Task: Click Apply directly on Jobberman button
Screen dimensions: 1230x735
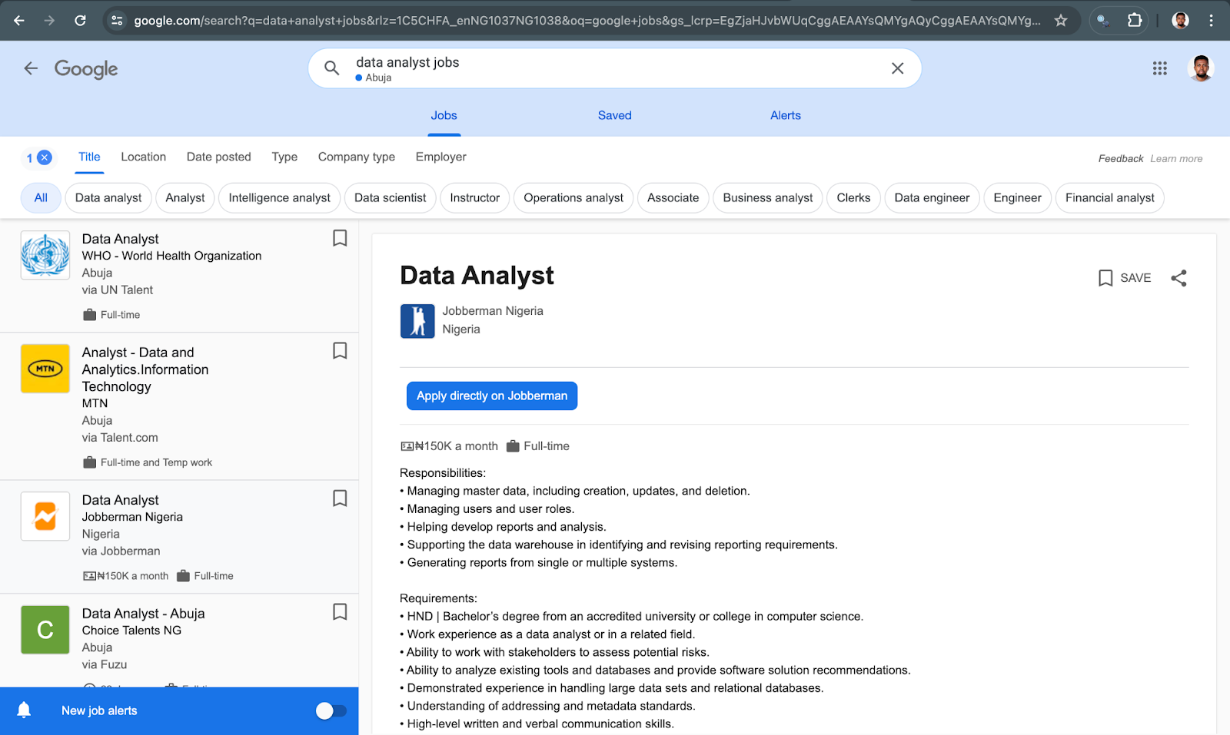Action: (x=491, y=396)
